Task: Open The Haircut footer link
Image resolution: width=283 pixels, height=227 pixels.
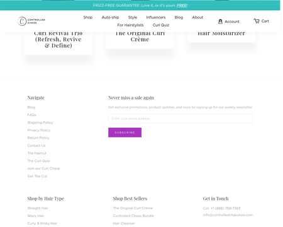Action: pos(37,153)
